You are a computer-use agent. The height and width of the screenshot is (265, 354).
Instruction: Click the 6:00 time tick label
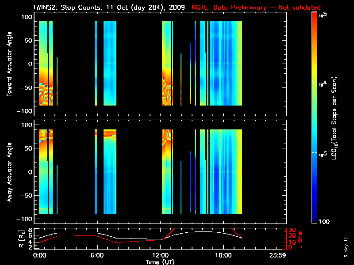[x=97, y=256]
